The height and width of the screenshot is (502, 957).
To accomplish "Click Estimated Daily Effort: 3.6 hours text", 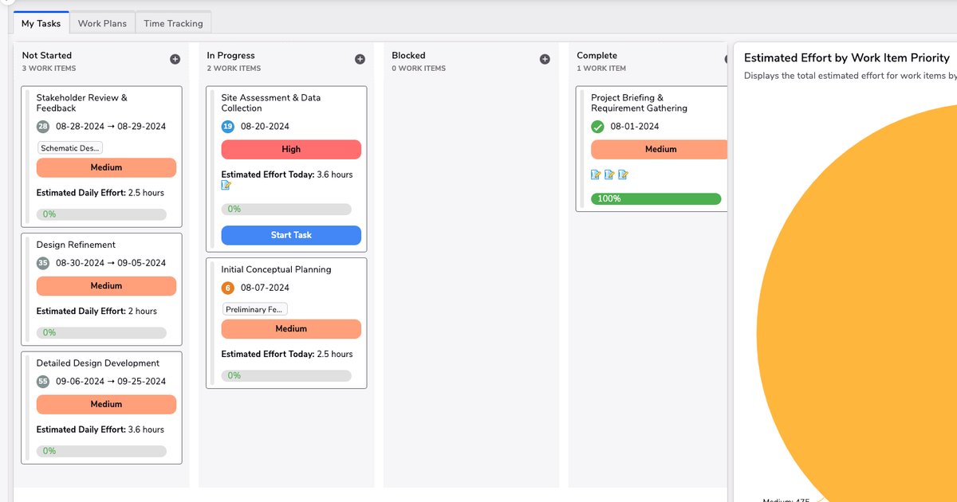I will click(100, 429).
